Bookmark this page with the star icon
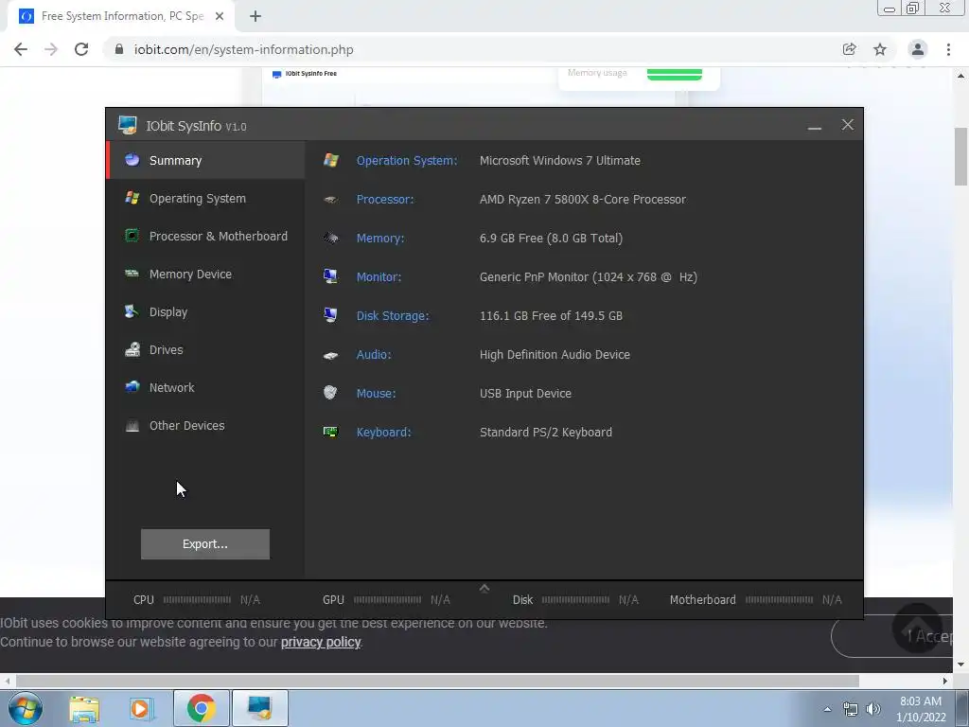969x727 pixels. [x=880, y=49]
